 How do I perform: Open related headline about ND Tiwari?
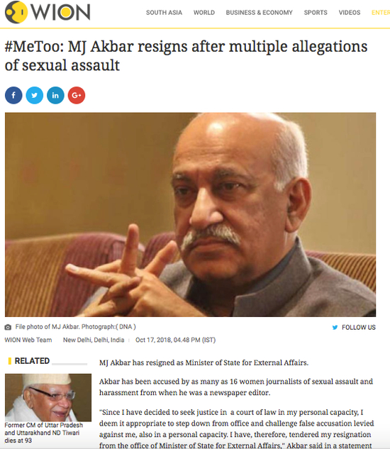click(x=43, y=433)
